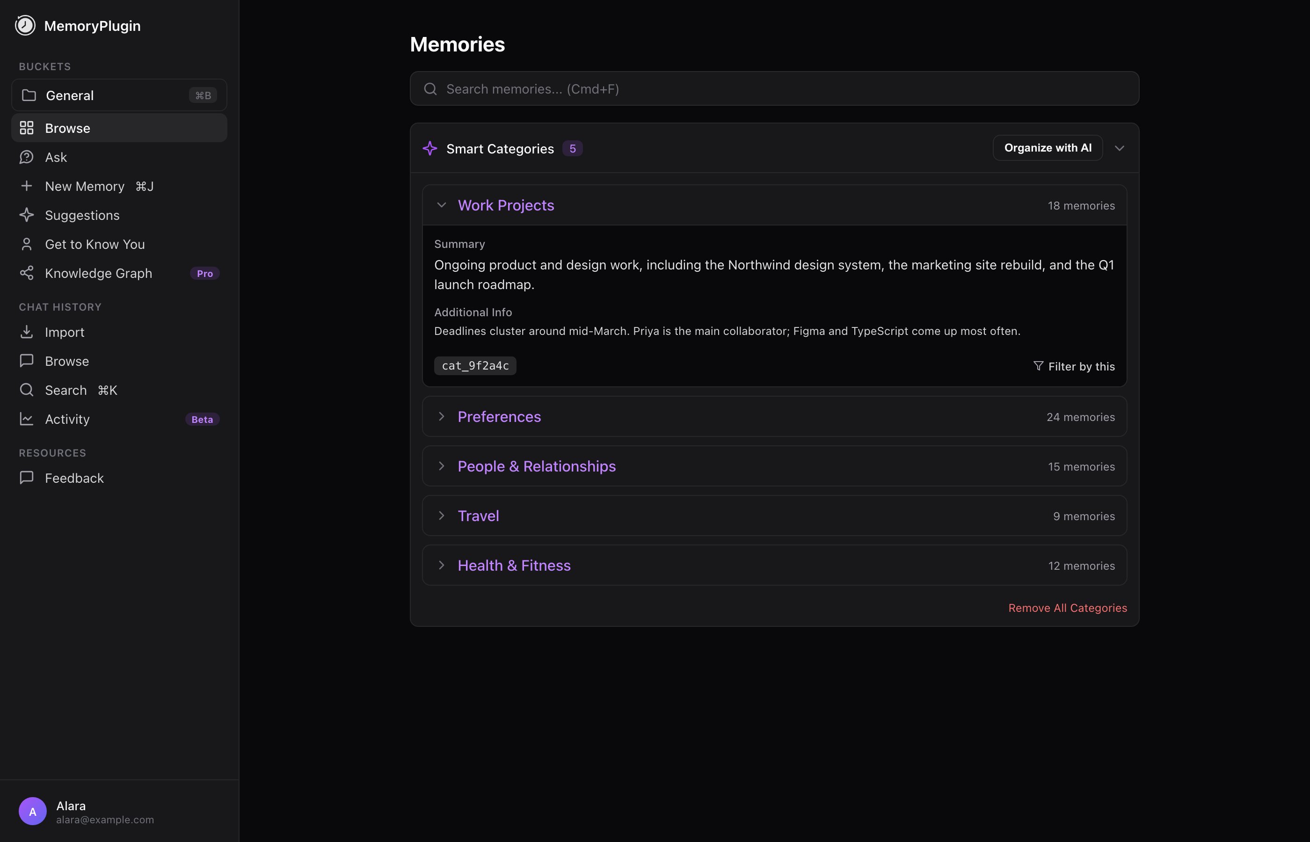Click the Alara user avatar
The image size is (1310, 842).
[33, 812]
